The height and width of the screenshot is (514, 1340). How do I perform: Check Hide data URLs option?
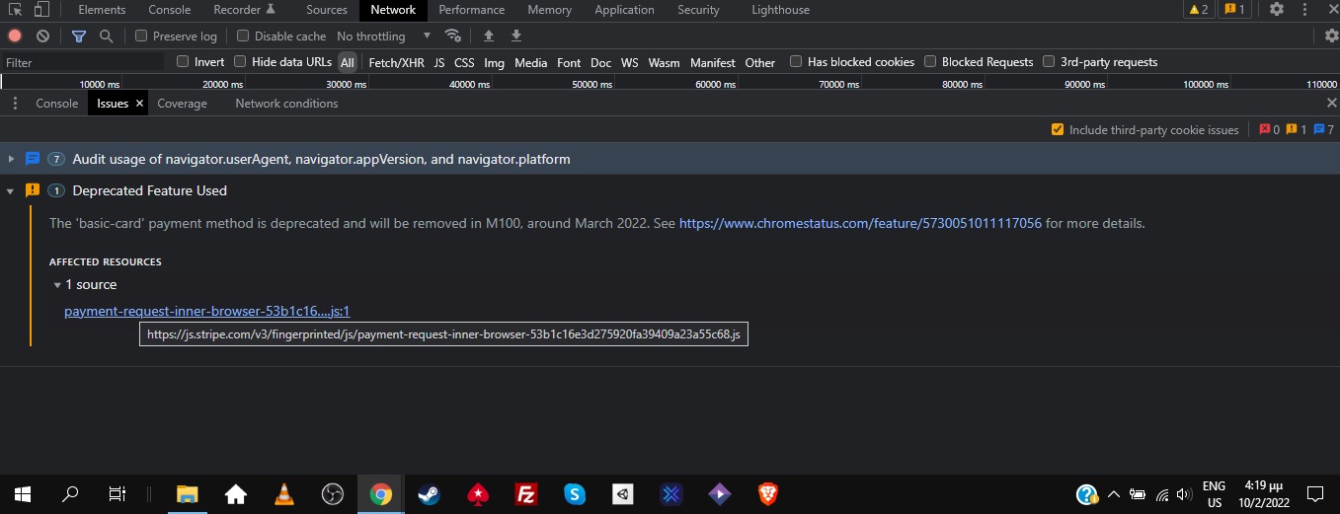pos(240,61)
